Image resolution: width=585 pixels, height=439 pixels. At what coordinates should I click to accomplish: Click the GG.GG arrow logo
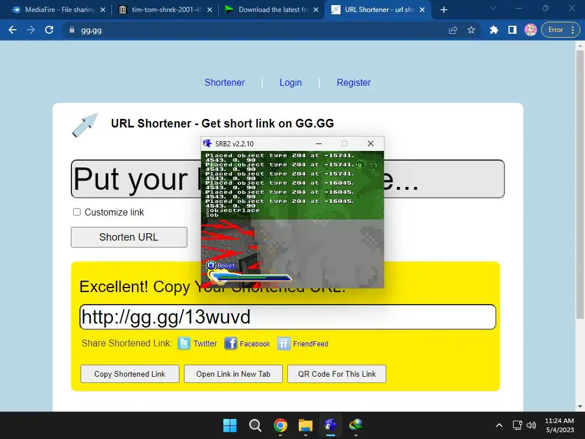(x=85, y=125)
